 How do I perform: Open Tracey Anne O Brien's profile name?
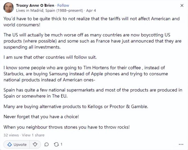click(x=35, y=5)
